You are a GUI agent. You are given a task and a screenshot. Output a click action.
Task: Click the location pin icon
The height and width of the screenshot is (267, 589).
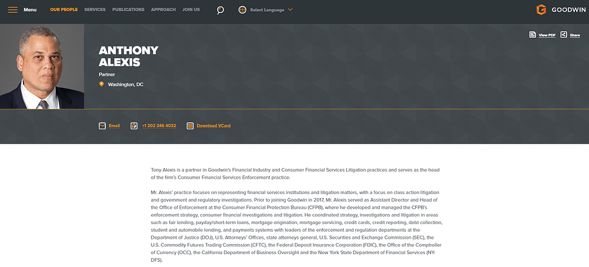pos(101,84)
